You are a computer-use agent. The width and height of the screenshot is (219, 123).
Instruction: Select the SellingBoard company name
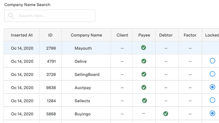87,74
